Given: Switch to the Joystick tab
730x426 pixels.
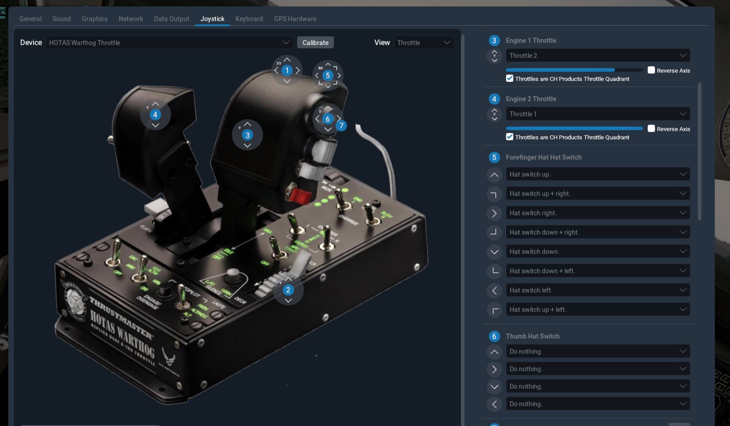Looking at the screenshot, I should (x=213, y=19).
